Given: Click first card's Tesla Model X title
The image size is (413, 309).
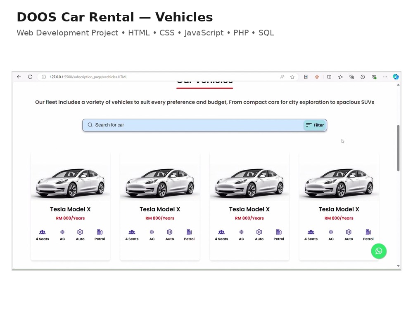Looking at the screenshot, I should (70, 209).
